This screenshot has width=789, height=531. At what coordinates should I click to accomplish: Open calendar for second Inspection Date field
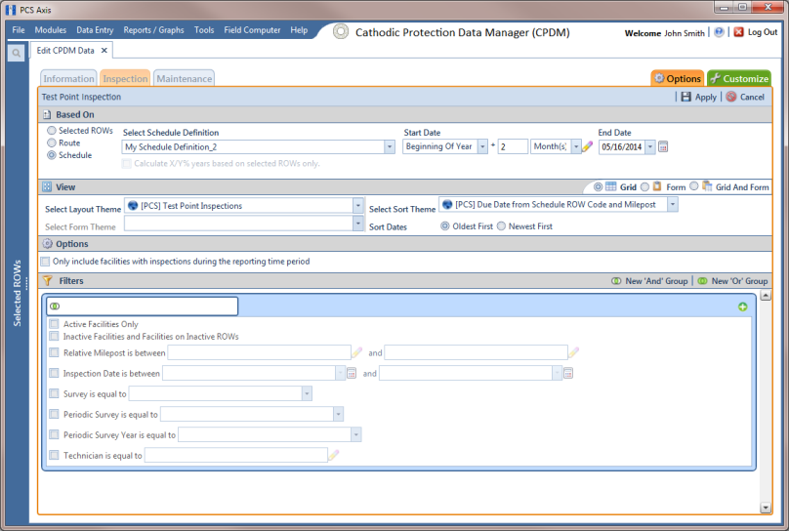[568, 373]
